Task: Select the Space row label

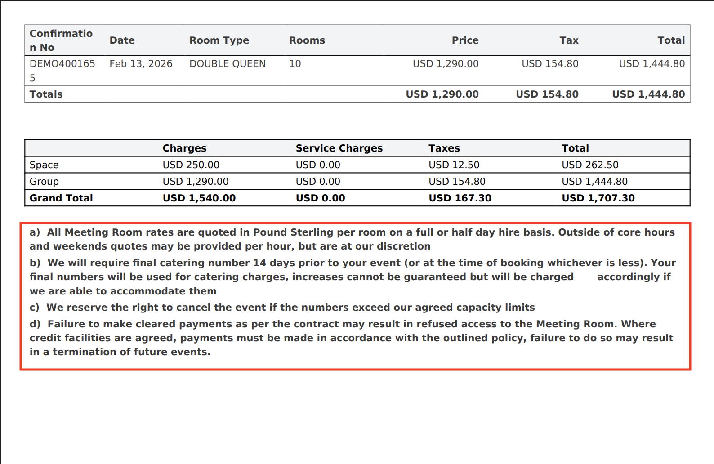Action: pos(44,165)
